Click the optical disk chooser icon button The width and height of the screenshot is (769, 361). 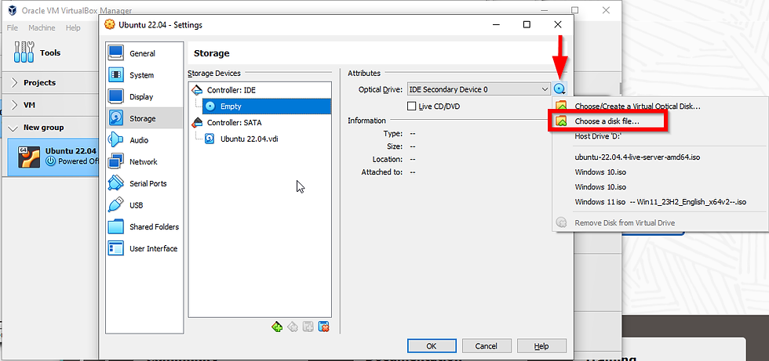tap(560, 89)
